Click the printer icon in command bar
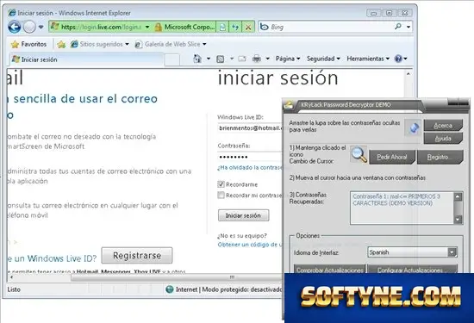The height and width of the screenshot is (323, 474). 256,59
